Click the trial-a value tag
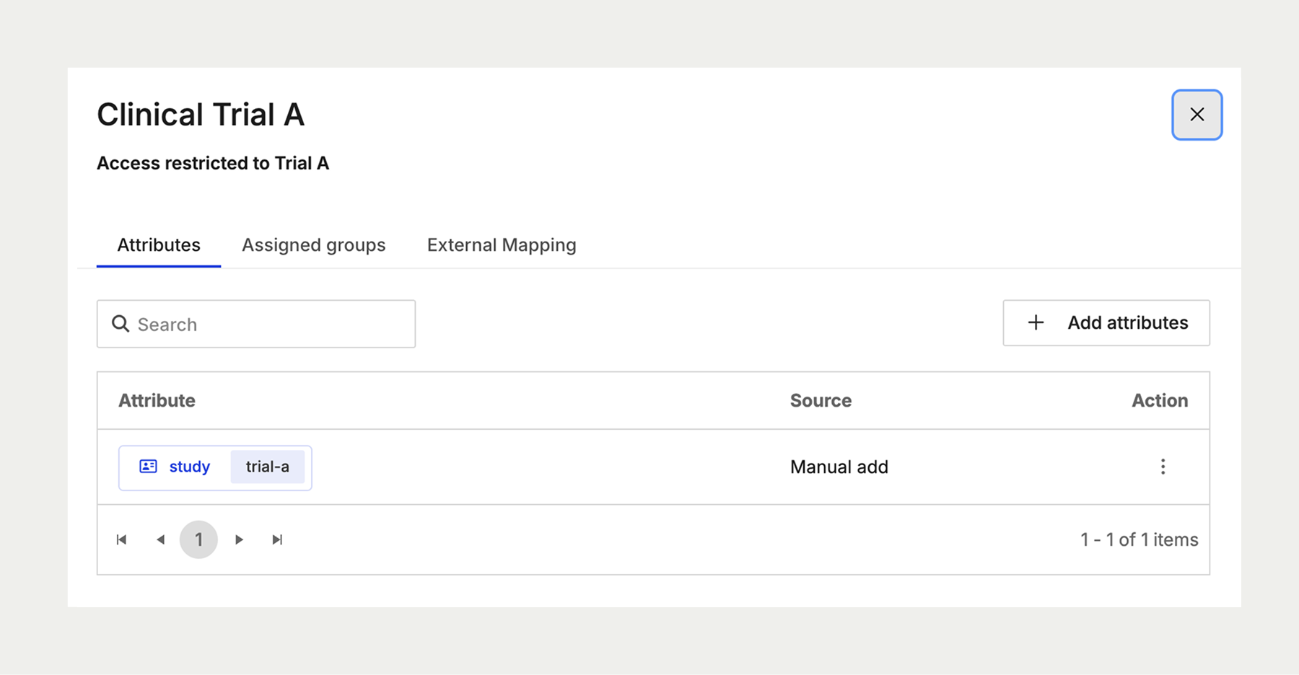 [x=268, y=467]
